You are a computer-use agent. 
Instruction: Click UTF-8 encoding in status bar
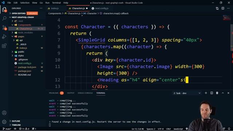click(161, 129)
